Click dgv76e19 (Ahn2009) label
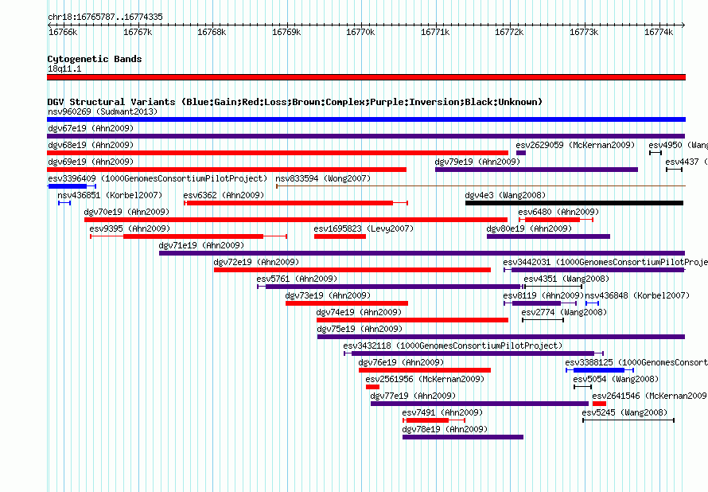Screen dimensions: 708x492 402,362
